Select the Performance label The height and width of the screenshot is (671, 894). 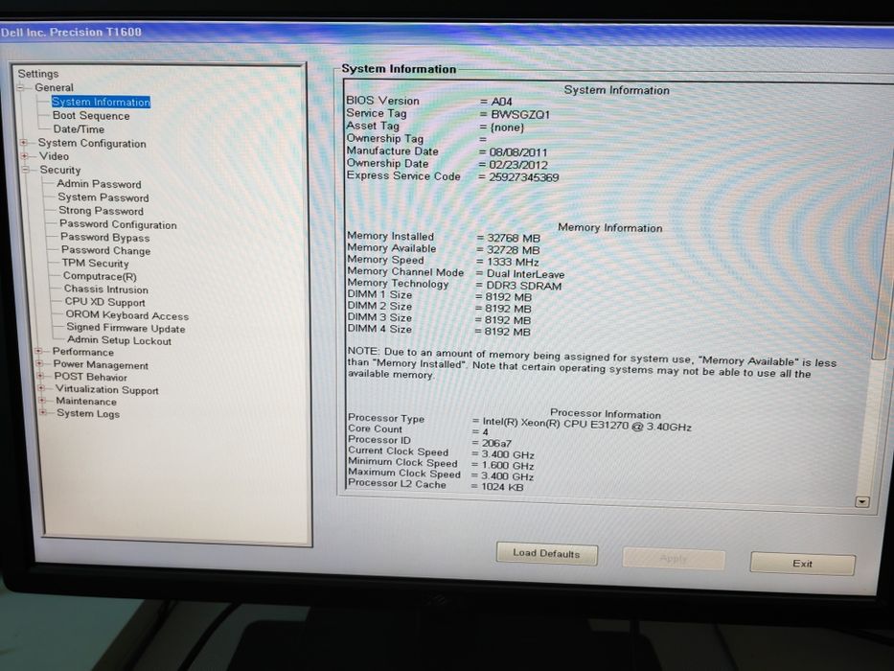tap(83, 352)
